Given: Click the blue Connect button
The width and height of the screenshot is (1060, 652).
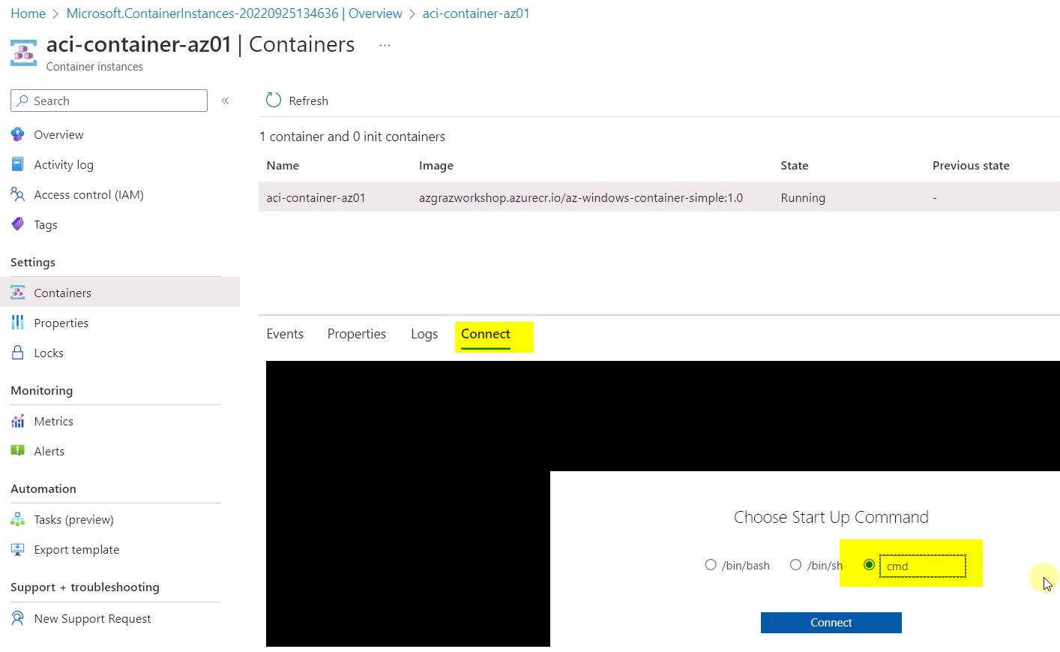Looking at the screenshot, I should point(831,623).
